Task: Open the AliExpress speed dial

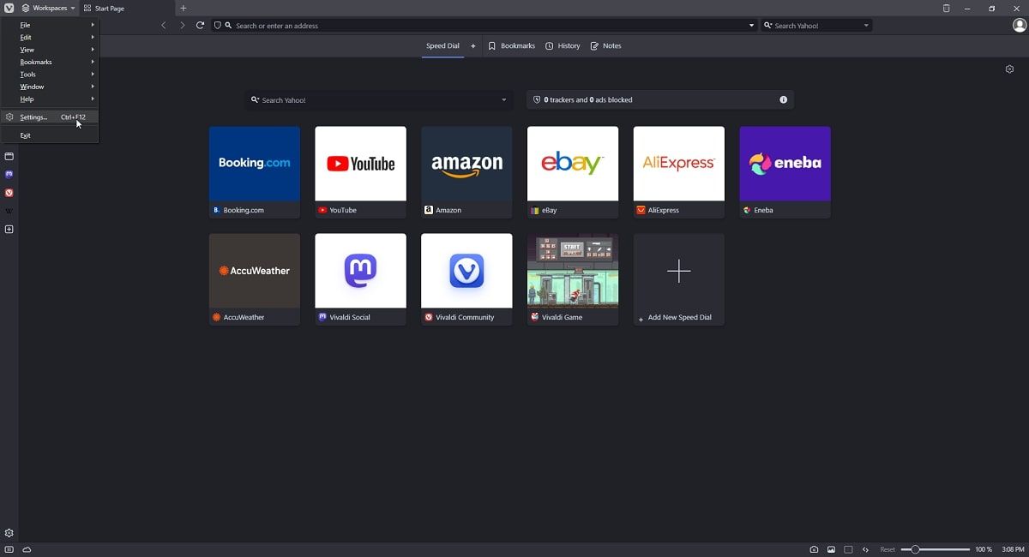Action: [679, 172]
